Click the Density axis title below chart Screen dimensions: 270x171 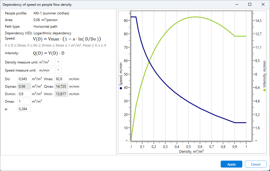coord(191,151)
